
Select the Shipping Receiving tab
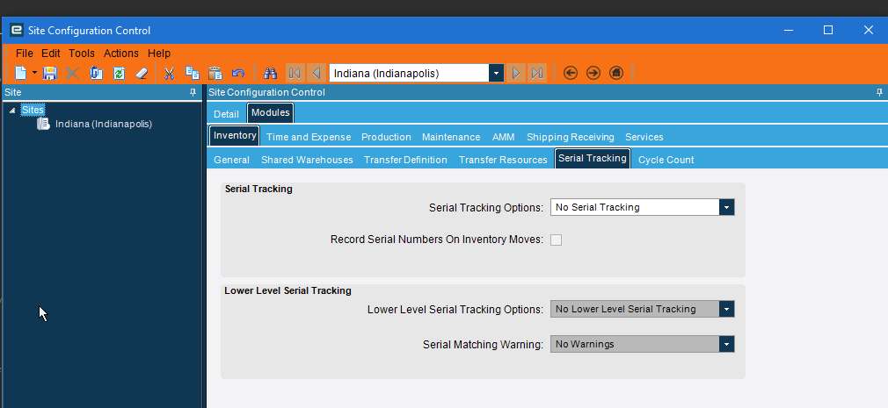571,137
